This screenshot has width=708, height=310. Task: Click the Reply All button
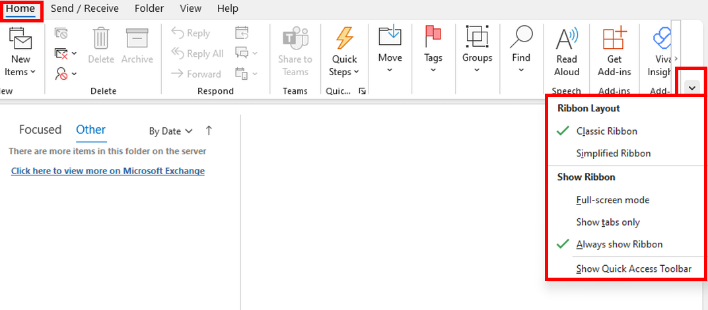(x=197, y=53)
